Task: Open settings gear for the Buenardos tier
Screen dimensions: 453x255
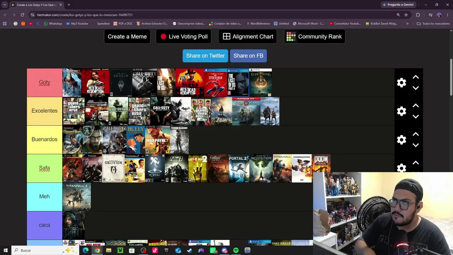Action: pos(401,140)
